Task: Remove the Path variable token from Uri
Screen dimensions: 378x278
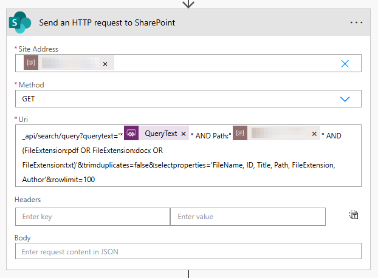Action: tap(314, 134)
